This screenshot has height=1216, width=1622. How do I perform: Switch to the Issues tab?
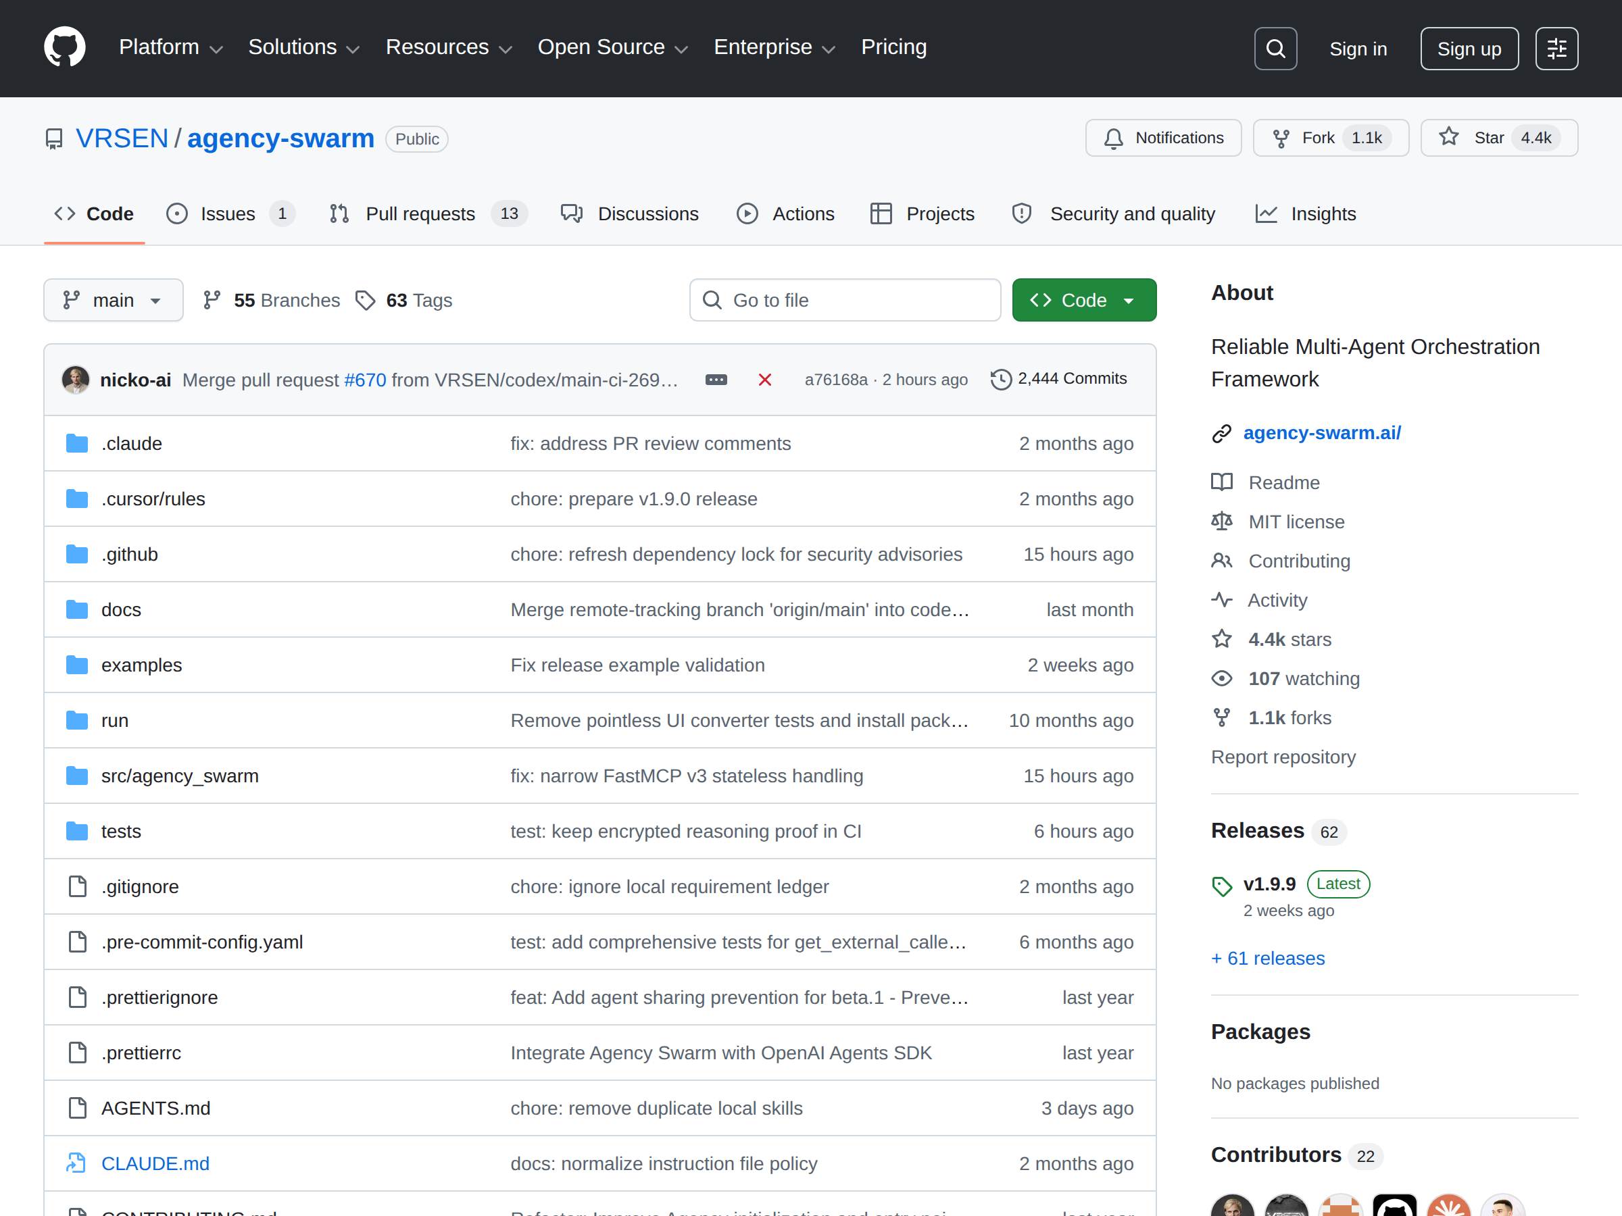pyautogui.click(x=230, y=214)
